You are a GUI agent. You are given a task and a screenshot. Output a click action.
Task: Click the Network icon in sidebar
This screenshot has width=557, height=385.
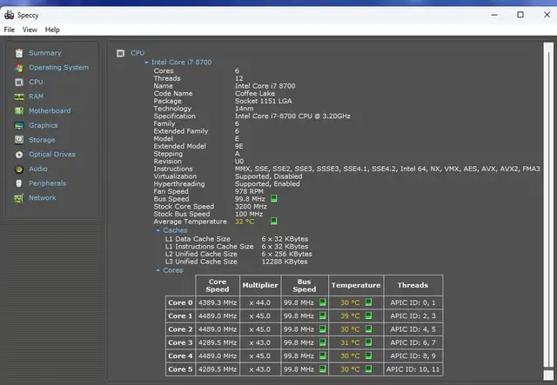click(x=19, y=198)
